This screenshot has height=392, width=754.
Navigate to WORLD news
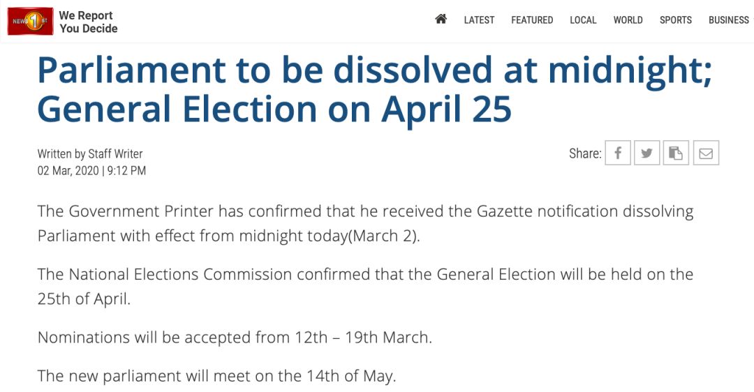tap(628, 20)
